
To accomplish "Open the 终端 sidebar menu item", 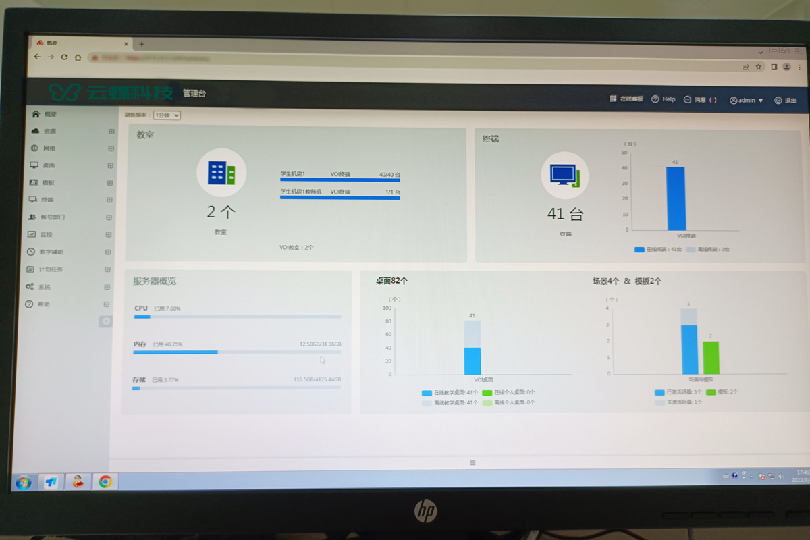I will click(x=47, y=200).
